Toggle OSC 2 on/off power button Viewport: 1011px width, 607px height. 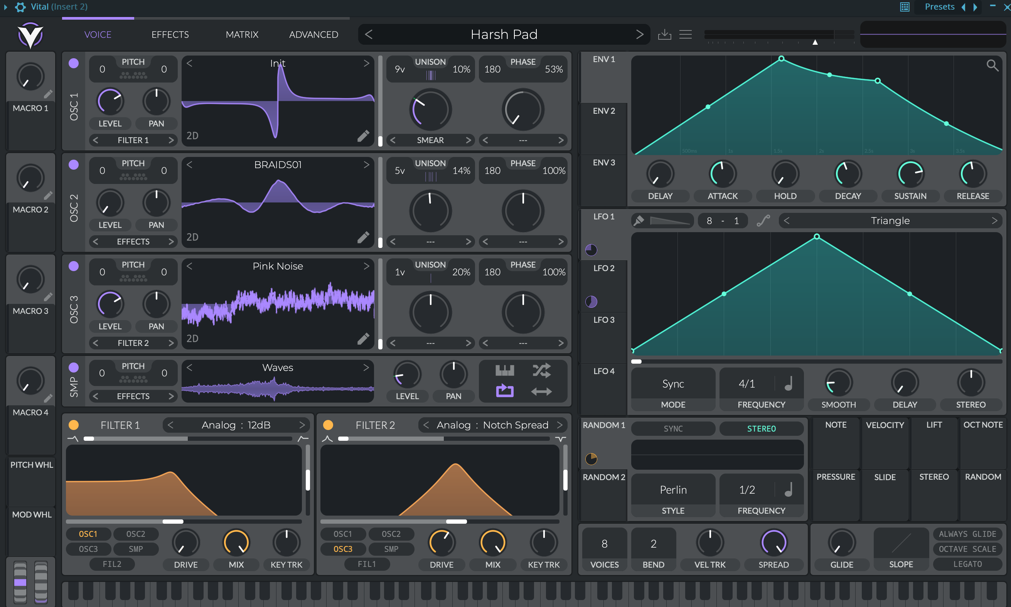[x=74, y=164]
